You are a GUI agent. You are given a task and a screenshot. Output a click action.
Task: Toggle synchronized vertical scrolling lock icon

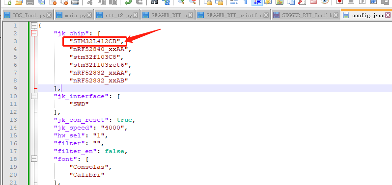pyautogui.click(x=208, y=2)
